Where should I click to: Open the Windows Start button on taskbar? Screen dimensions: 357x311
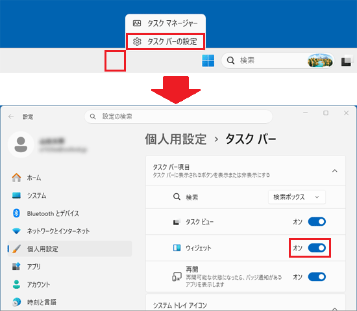[208, 61]
